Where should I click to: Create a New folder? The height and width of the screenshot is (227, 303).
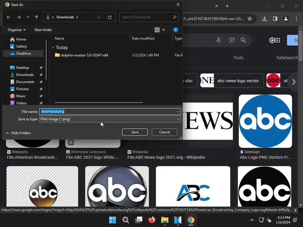[x=43, y=30]
